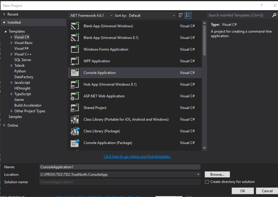Select the Console Application template icon
Viewport: 278px width, 197px height.
[75, 72]
